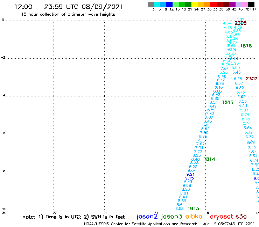Click the wave height value '7.62'
This screenshot has width=259, height=227.
coord(201,144)
